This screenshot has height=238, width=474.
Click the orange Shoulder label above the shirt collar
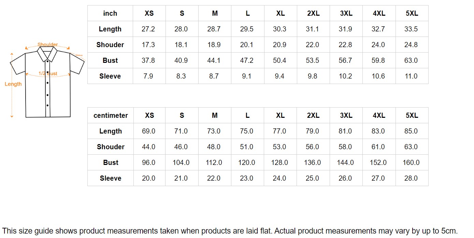[47, 44]
